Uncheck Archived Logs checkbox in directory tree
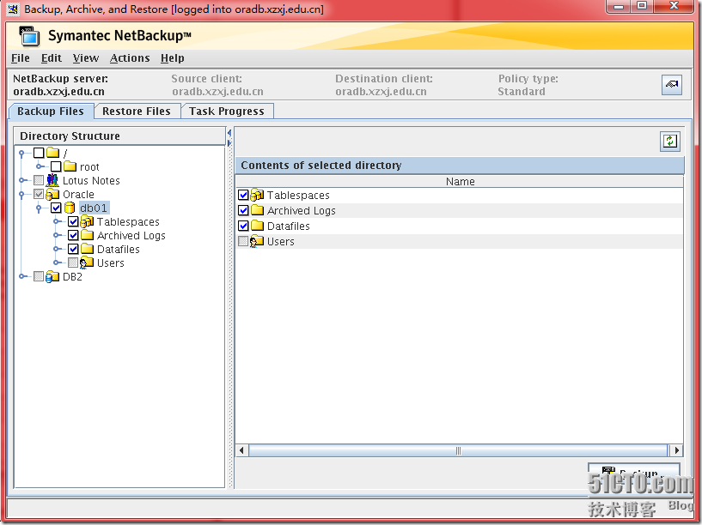Image resolution: width=702 pixels, height=525 pixels. [73, 235]
